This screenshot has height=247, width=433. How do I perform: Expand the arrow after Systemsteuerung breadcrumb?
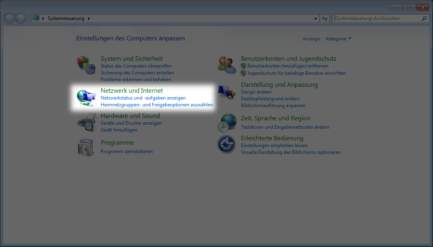point(89,18)
